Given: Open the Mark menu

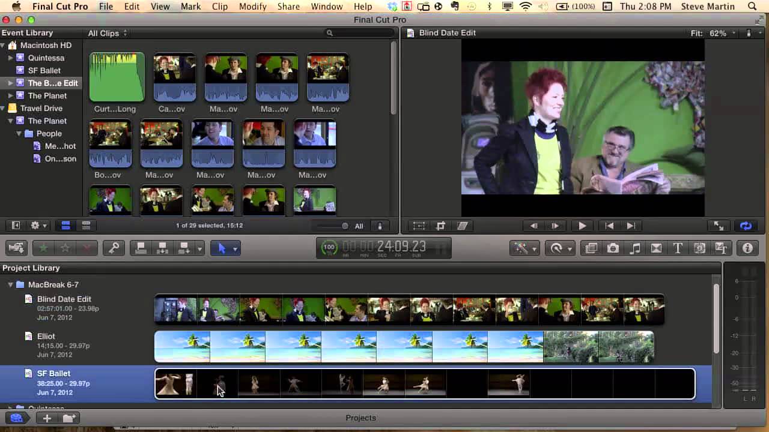Looking at the screenshot, I should [x=191, y=7].
